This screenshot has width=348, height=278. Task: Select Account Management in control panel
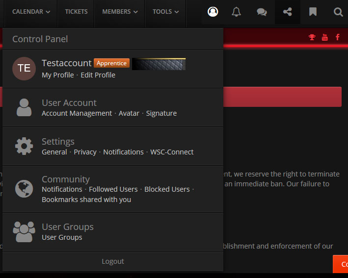[x=77, y=113]
